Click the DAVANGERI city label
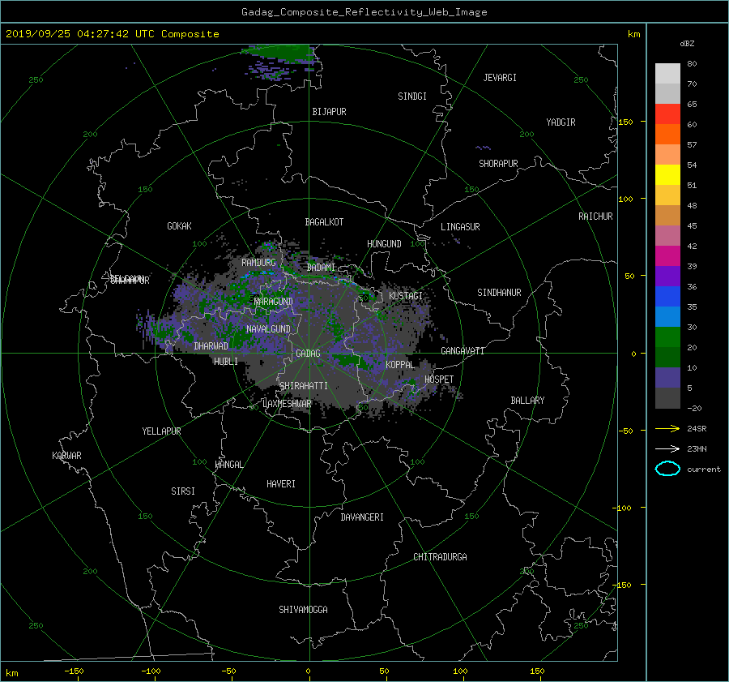This screenshot has width=729, height=682. click(362, 517)
